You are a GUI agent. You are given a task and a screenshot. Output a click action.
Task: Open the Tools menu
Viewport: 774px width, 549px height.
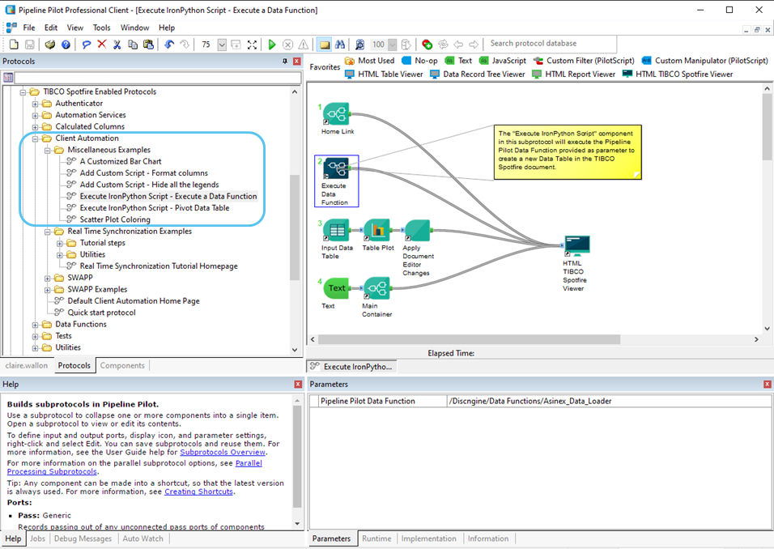point(102,28)
